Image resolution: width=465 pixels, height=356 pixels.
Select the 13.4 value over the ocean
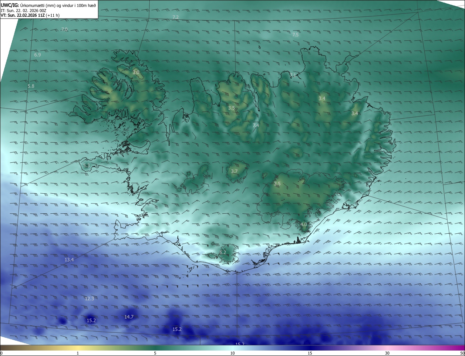[x=69, y=260]
